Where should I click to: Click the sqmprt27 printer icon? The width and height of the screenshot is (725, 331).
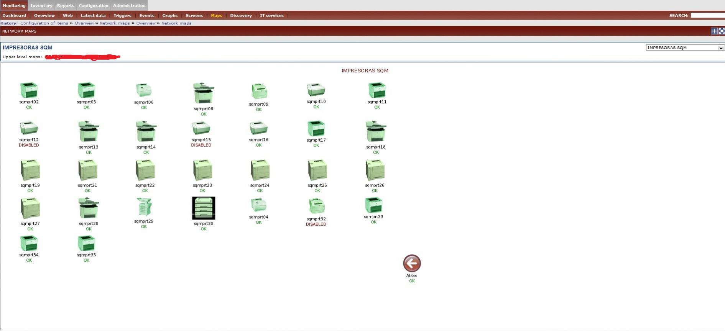pyautogui.click(x=30, y=208)
